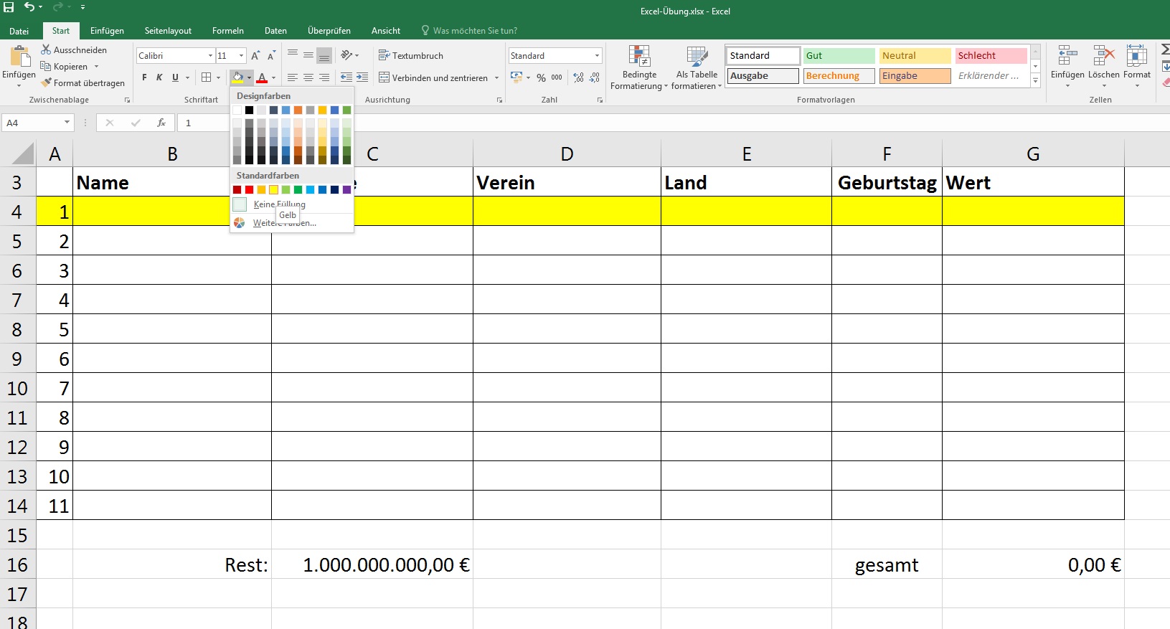The image size is (1170, 629).
Task: Open the Name Box dropdown arrow
Action: click(67, 123)
